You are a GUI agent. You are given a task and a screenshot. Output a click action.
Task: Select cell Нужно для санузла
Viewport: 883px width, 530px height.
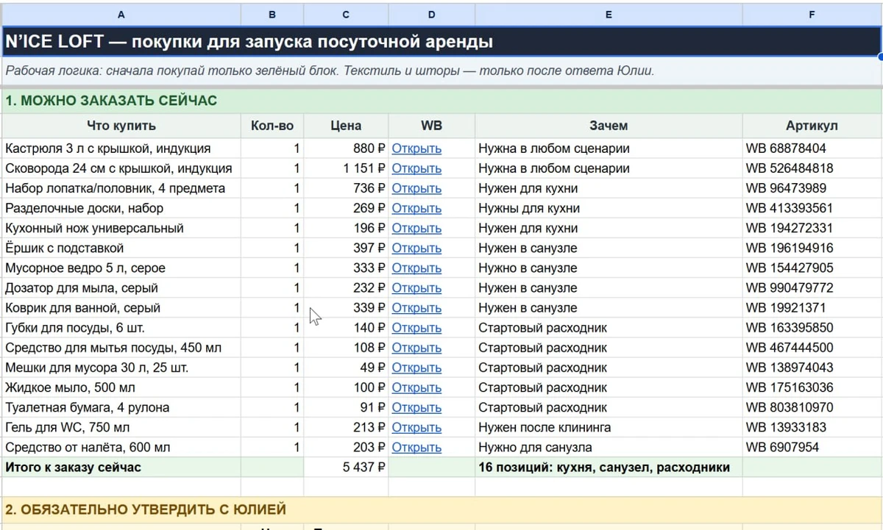[609, 447]
